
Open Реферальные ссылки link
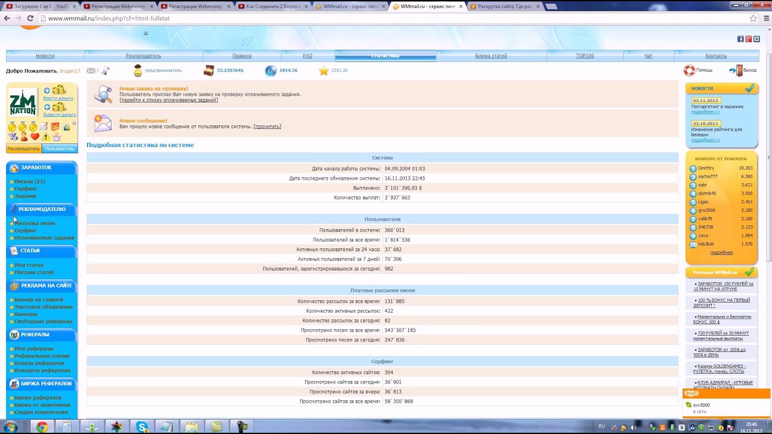click(42, 356)
